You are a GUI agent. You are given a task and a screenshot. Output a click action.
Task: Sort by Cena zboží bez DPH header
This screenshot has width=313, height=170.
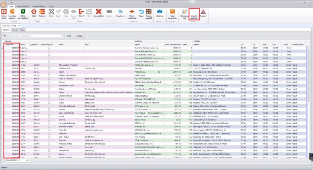pos(173,45)
